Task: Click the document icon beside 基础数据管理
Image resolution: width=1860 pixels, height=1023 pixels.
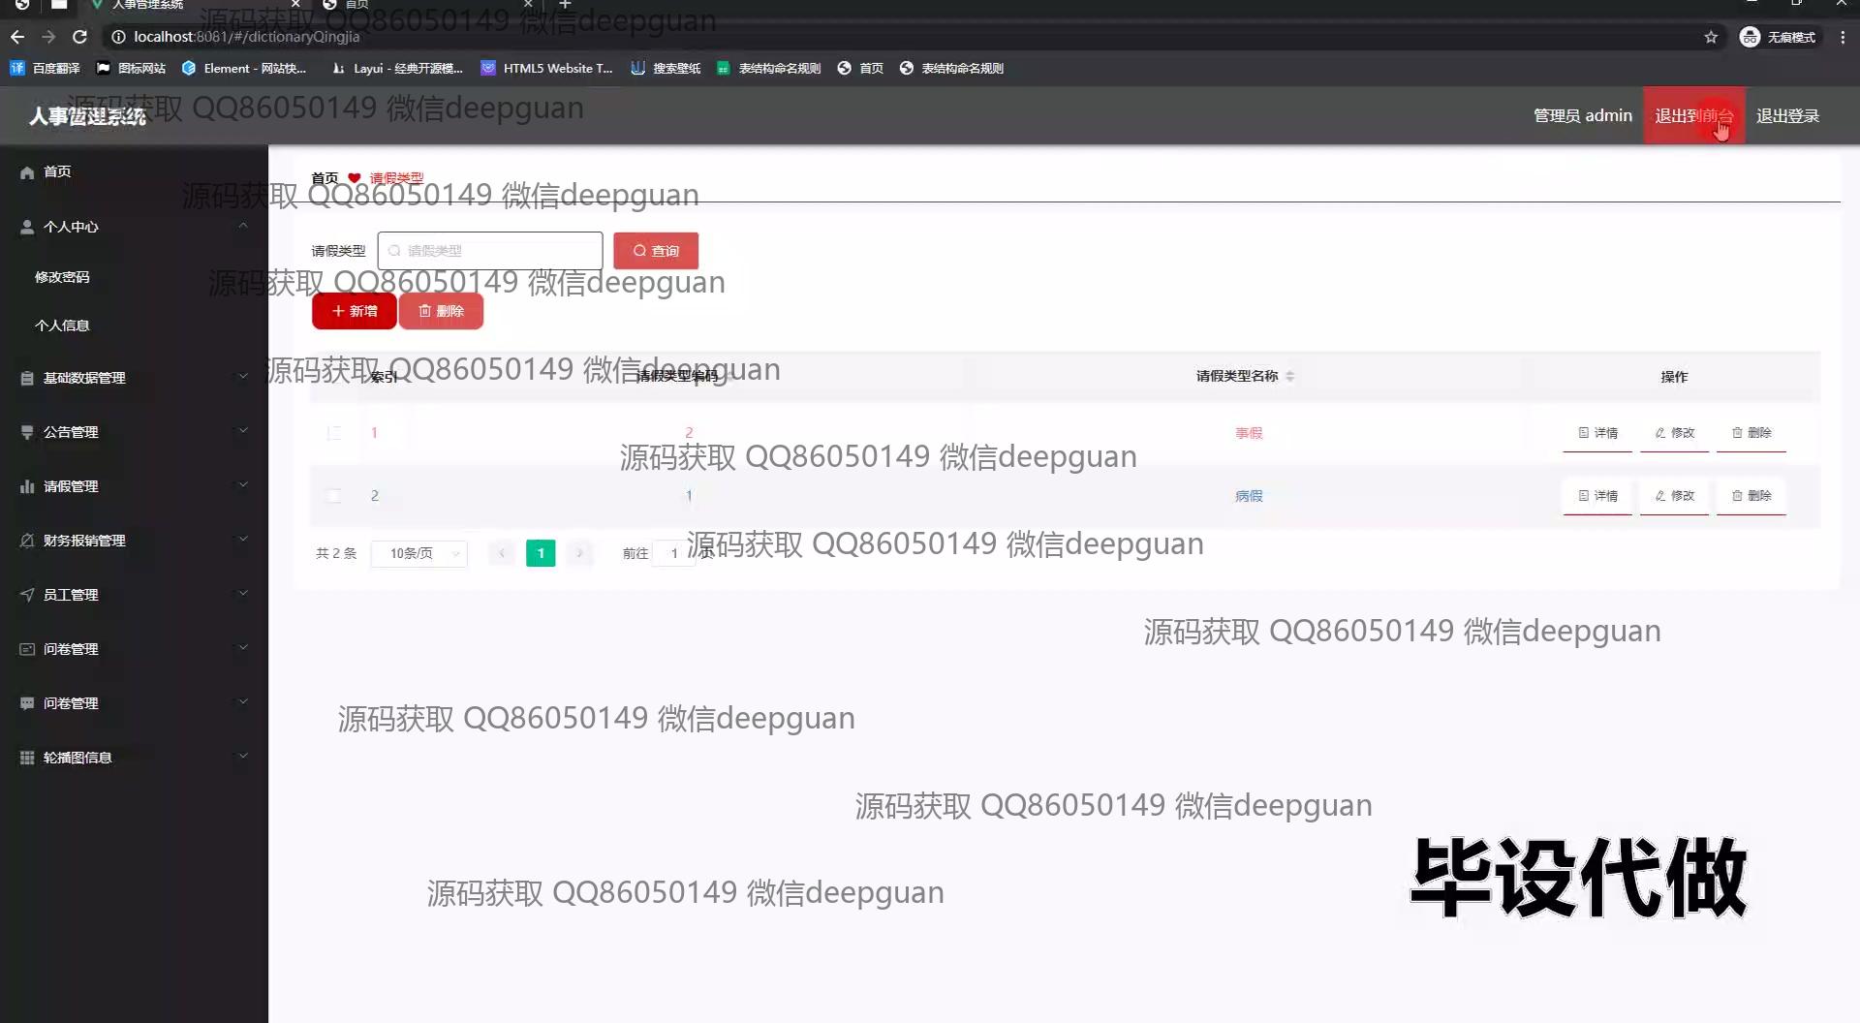Action: click(27, 378)
